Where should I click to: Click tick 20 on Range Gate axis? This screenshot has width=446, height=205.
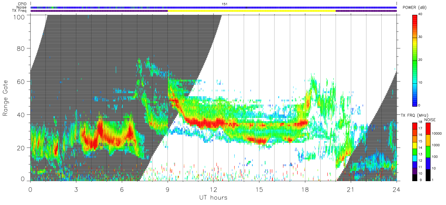(x=21, y=148)
